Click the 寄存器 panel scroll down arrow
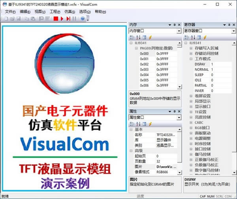 (x=234, y=172)
